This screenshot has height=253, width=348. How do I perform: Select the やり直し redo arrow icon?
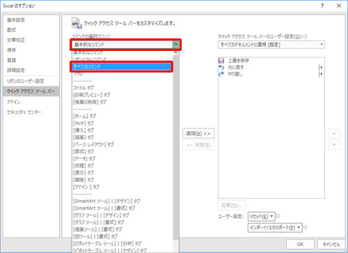pyautogui.click(x=221, y=74)
